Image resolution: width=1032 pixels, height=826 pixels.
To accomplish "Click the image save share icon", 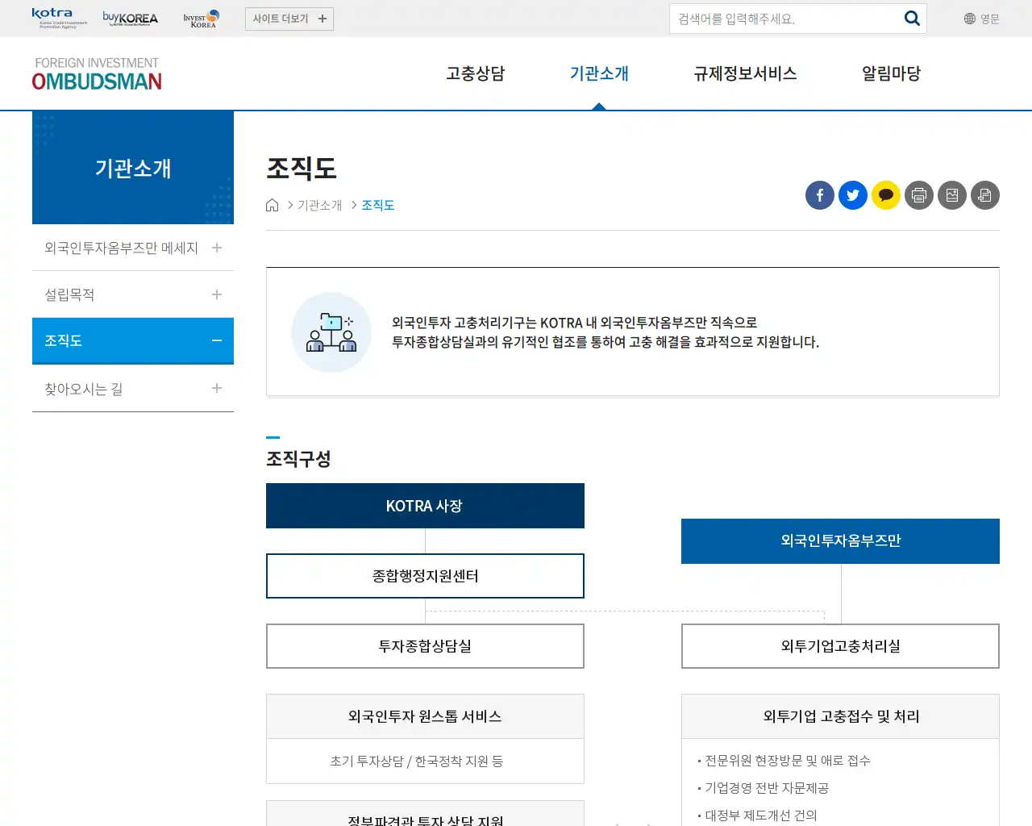I will point(951,195).
